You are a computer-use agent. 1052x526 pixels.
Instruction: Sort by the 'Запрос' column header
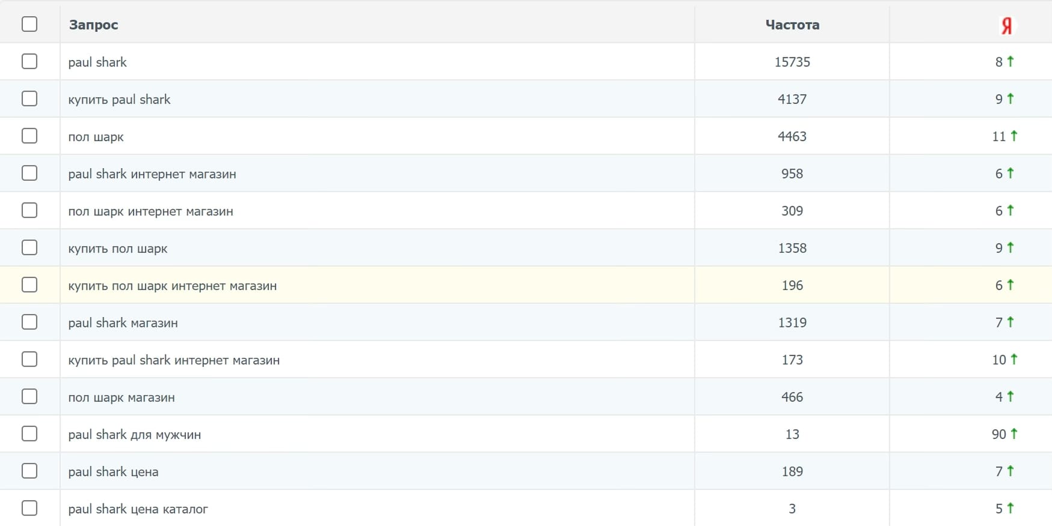tap(93, 25)
